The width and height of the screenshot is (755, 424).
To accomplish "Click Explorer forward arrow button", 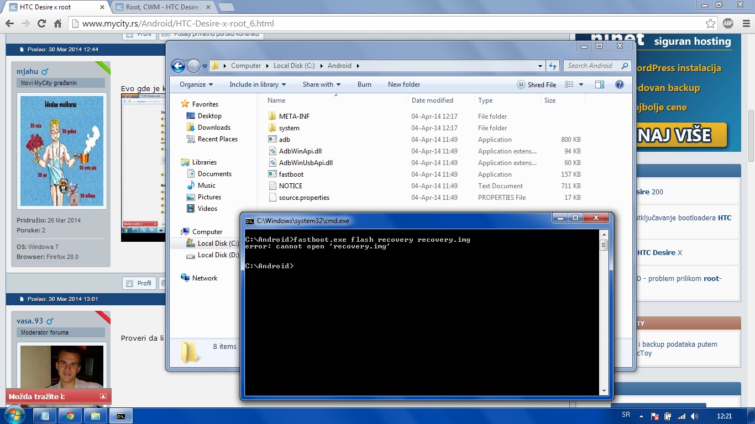I will 193,66.
